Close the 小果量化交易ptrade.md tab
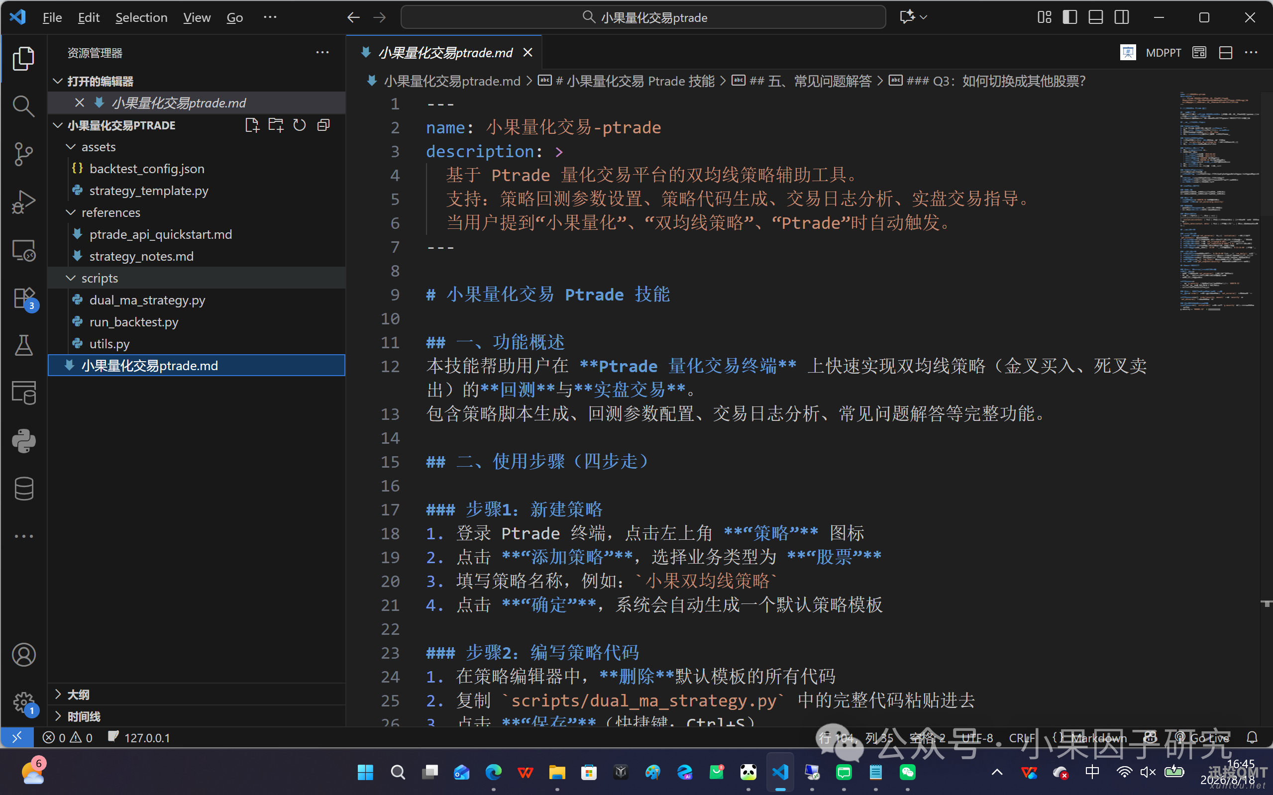Screen dimensions: 1273x795 [528, 53]
